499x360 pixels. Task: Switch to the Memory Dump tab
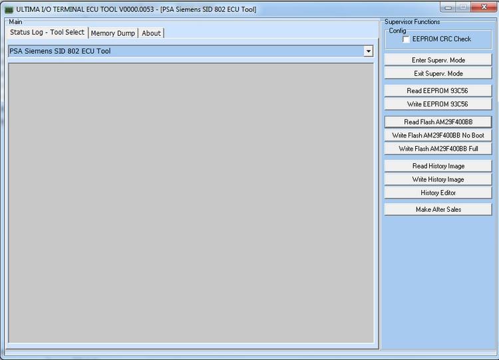pos(113,33)
